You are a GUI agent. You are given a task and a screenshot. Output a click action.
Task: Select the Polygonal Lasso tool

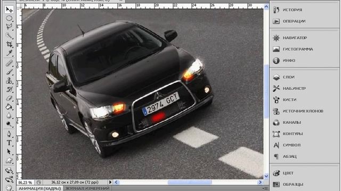[x=9, y=27]
